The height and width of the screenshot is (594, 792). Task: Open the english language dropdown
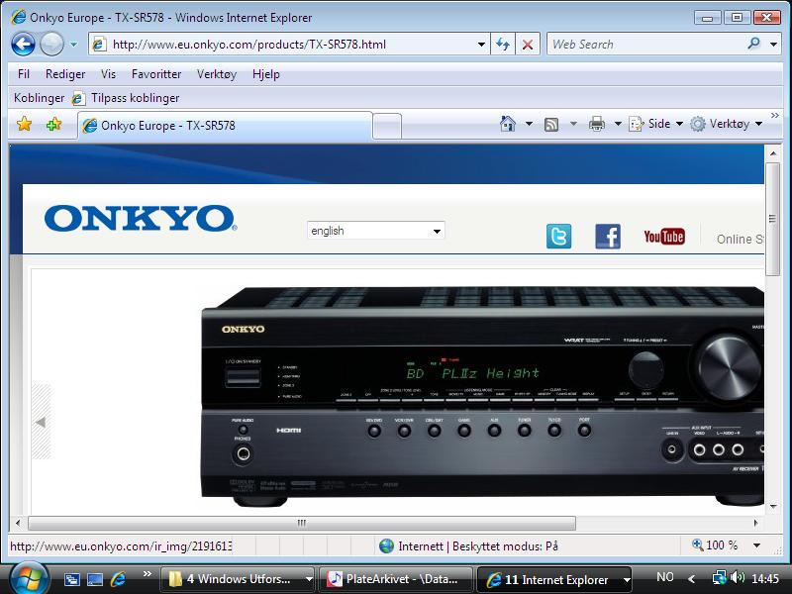376,231
